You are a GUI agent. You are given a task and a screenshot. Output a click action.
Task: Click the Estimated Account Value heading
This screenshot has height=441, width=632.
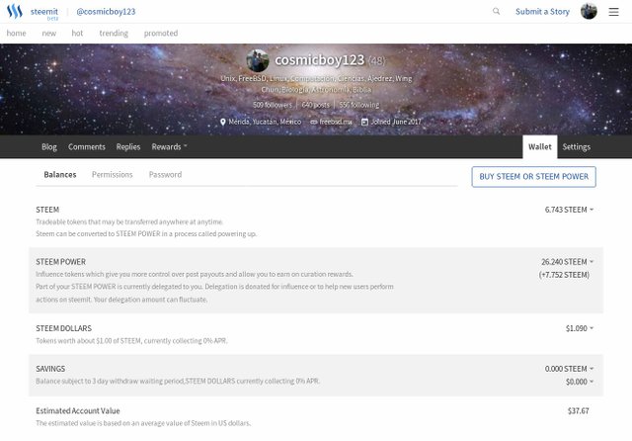tap(78, 410)
